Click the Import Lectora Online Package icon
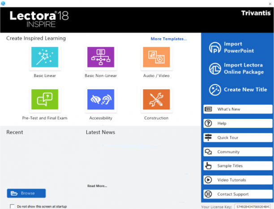The height and width of the screenshot is (209, 274). (215, 69)
